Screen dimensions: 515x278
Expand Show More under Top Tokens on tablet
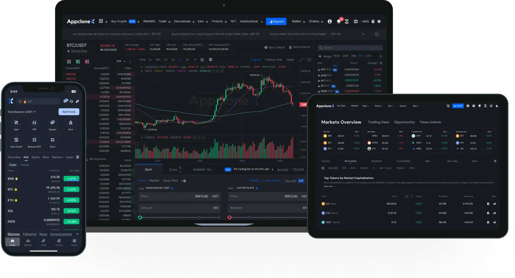pos(329,186)
